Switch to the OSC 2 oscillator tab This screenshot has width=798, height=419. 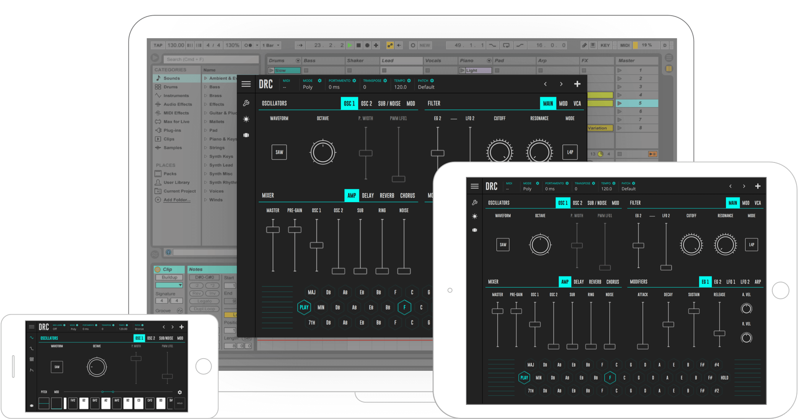[x=366, y=103]
